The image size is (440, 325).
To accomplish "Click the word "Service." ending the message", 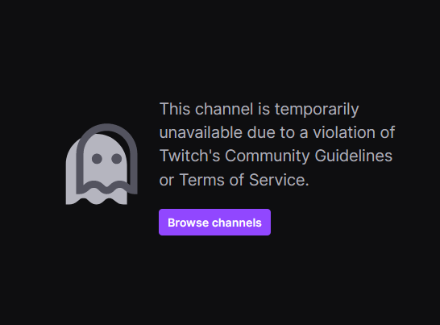I will point(279,180).
